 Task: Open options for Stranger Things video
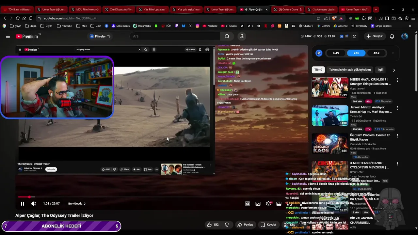(x=397, y=80)
